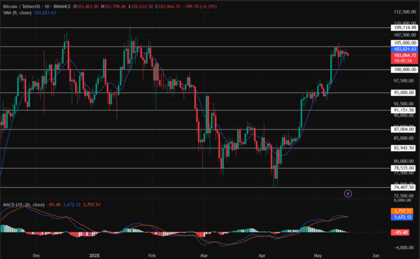Click the purple lightning bolt icon on chart
The height and width of the screenshot is (259, 420).
(x=348, y=194)
